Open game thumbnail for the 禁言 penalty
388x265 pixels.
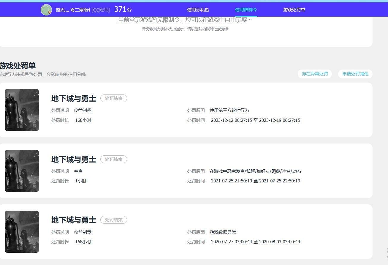[22, 171]
